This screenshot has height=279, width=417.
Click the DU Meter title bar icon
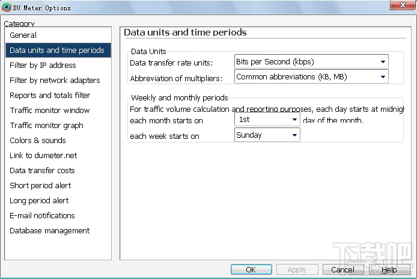(x=7, y=8)
